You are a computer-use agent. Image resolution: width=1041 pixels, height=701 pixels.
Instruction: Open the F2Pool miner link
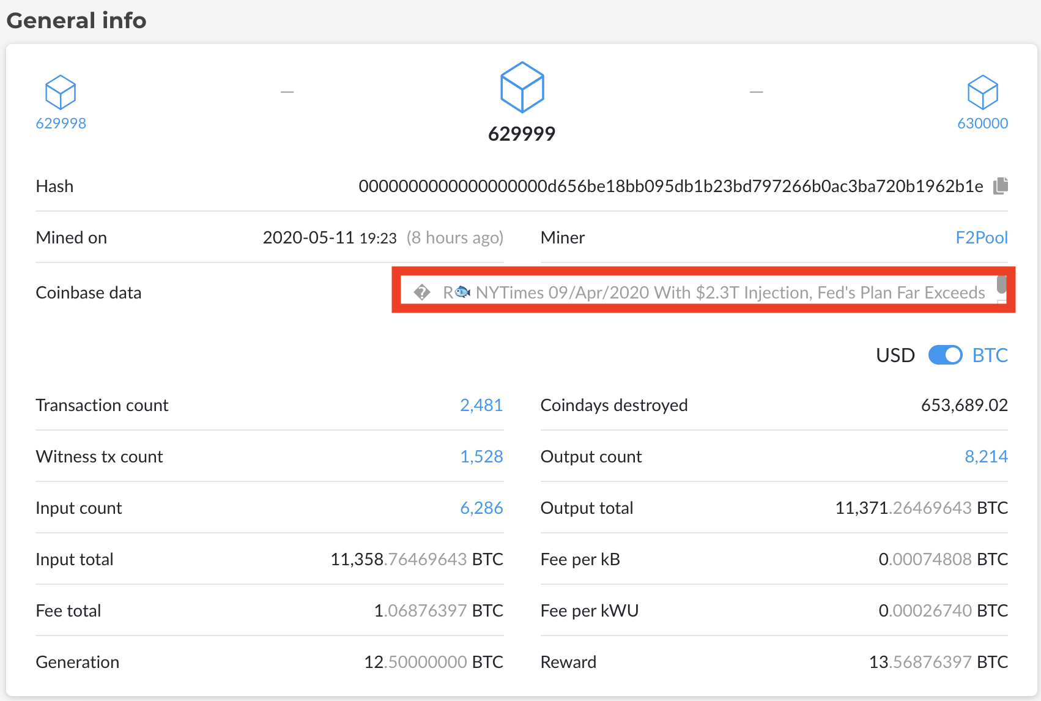tap(981, 237)
